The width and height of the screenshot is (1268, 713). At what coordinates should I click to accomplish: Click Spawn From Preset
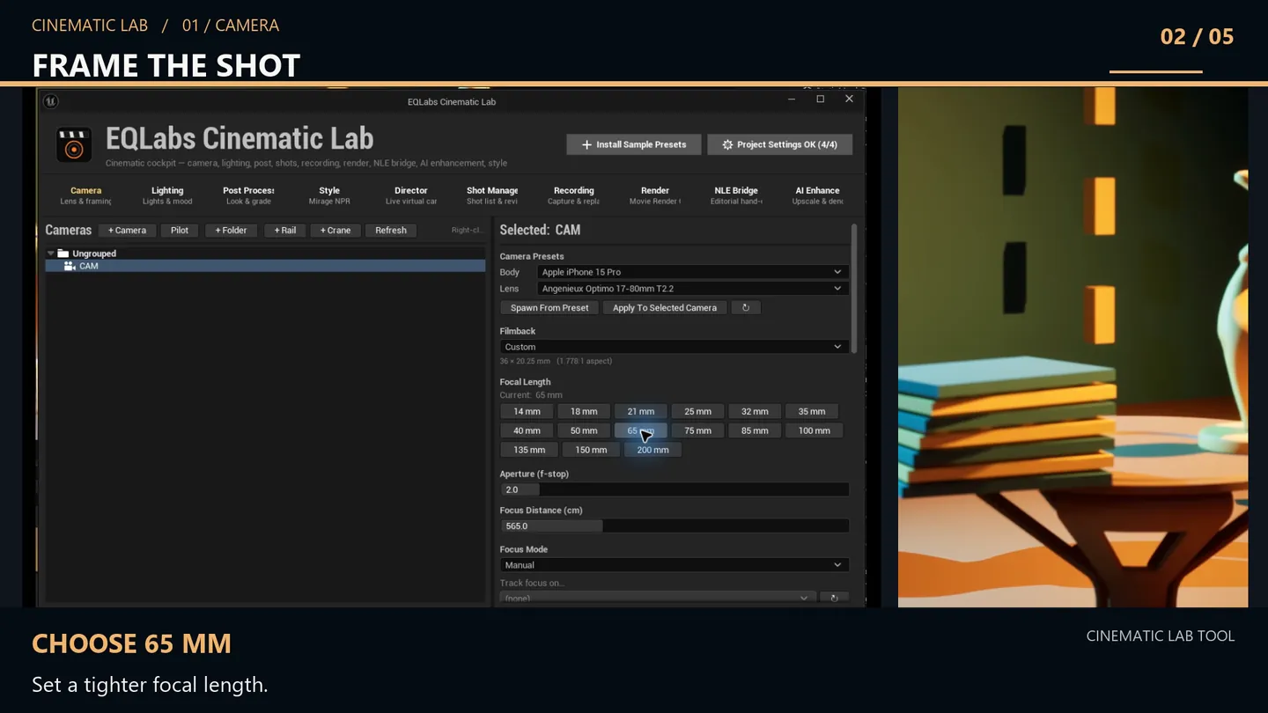(549, 308)
